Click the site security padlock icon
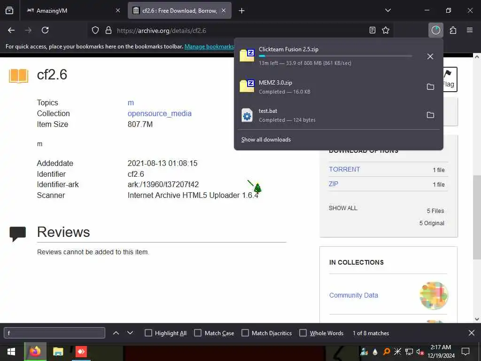Image resolution: width=481 pixels, height=361 pixels. coord(109,31)
